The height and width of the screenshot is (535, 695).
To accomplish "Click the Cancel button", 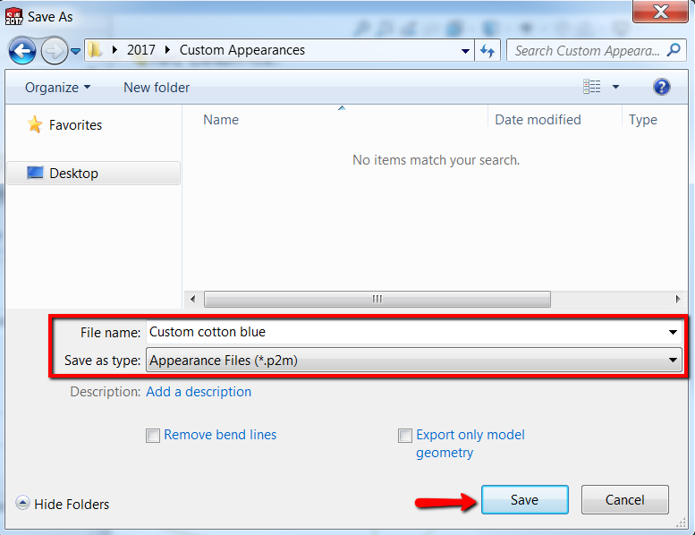I will [x=625, y=499].
